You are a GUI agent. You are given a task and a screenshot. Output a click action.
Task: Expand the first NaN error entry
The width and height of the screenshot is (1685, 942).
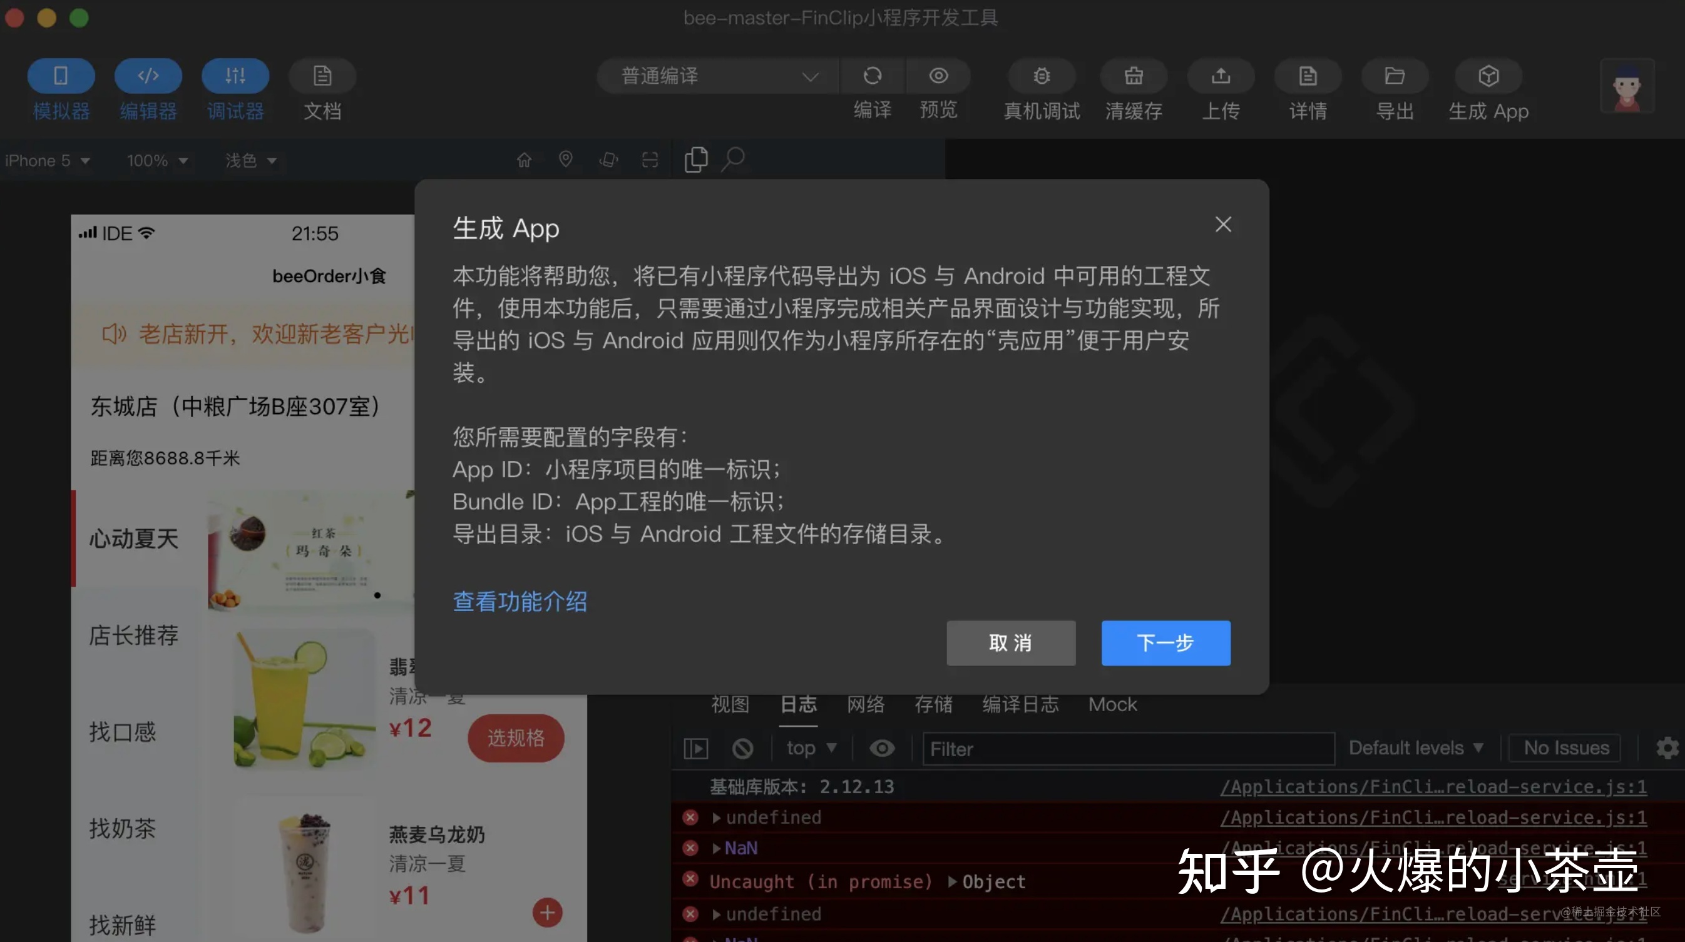[x=716, y=849]
